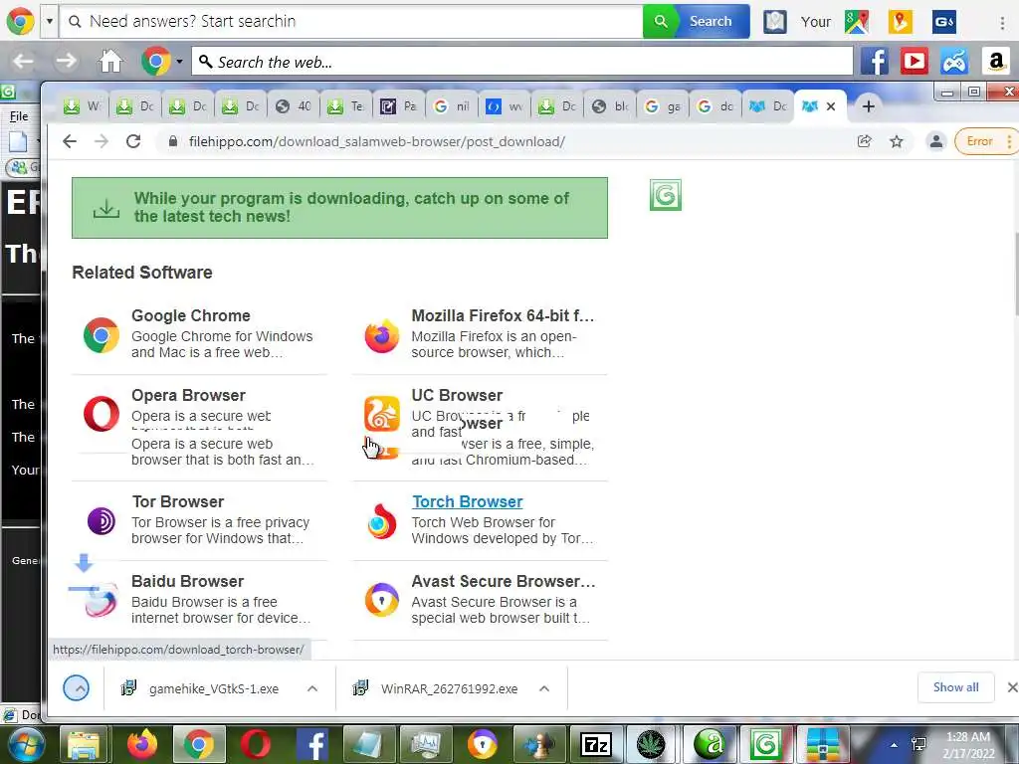Viewport: 1019px width, 764px height.
Task: Open Amazon shortcut in background toolbar
Action: point(995,62)
